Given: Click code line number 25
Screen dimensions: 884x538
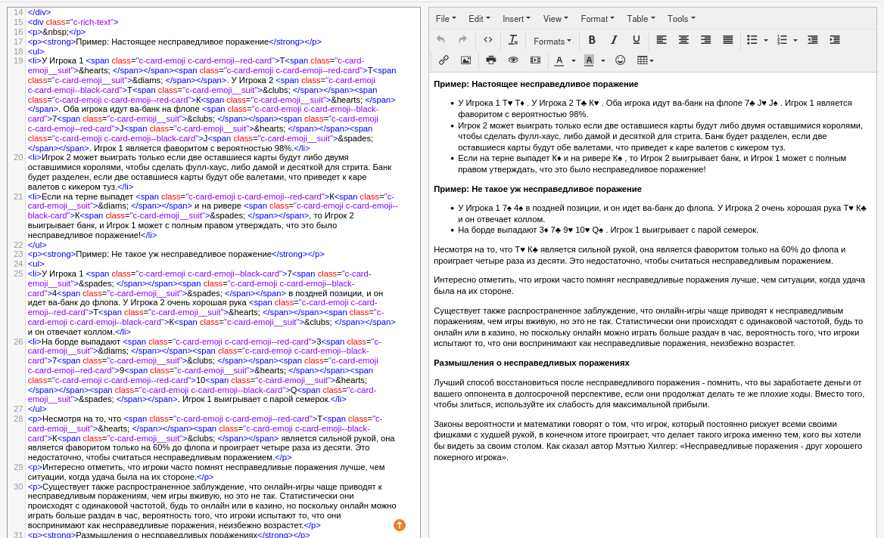Looking at the screenshot, I should (18, 274).
